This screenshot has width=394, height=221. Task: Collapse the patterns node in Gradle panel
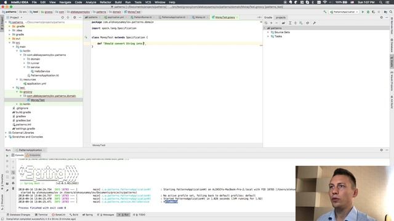(x=265, y=28)
